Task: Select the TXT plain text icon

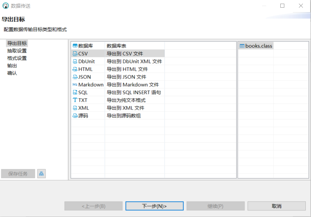Action: click(x=75, y=100)
